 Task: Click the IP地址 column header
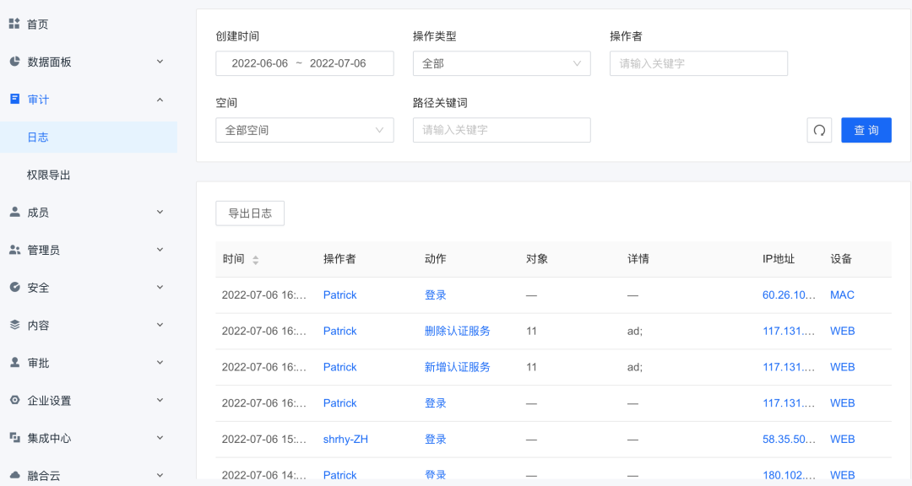(x=779, y=259)
